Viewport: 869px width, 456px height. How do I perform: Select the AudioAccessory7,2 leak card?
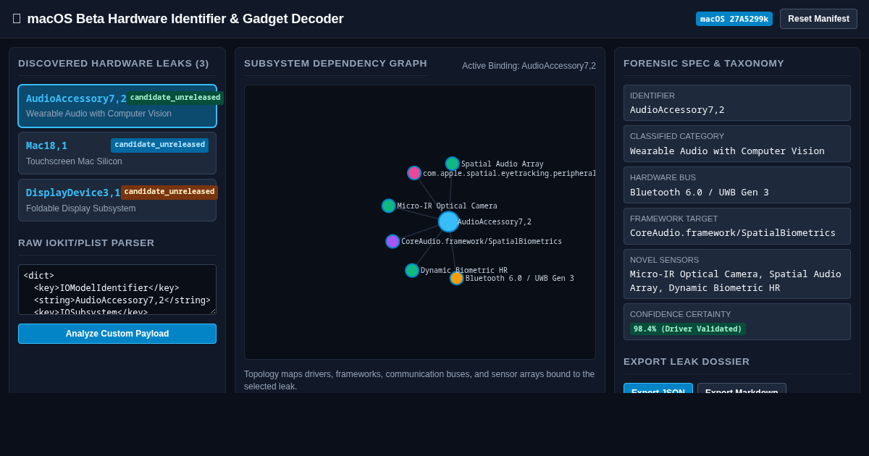click(x=117, y=106)
